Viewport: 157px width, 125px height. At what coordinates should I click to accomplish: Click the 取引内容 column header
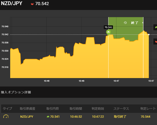click(x=53, y=109)
